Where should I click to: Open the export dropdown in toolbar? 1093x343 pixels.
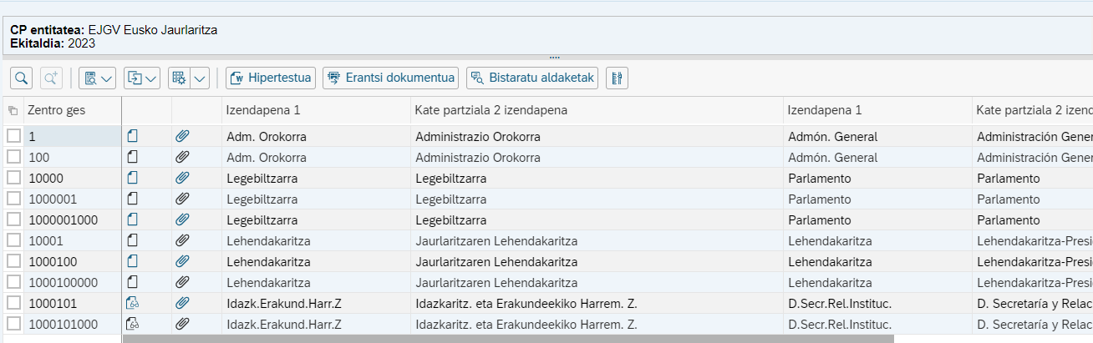click(x=142, y=78)
